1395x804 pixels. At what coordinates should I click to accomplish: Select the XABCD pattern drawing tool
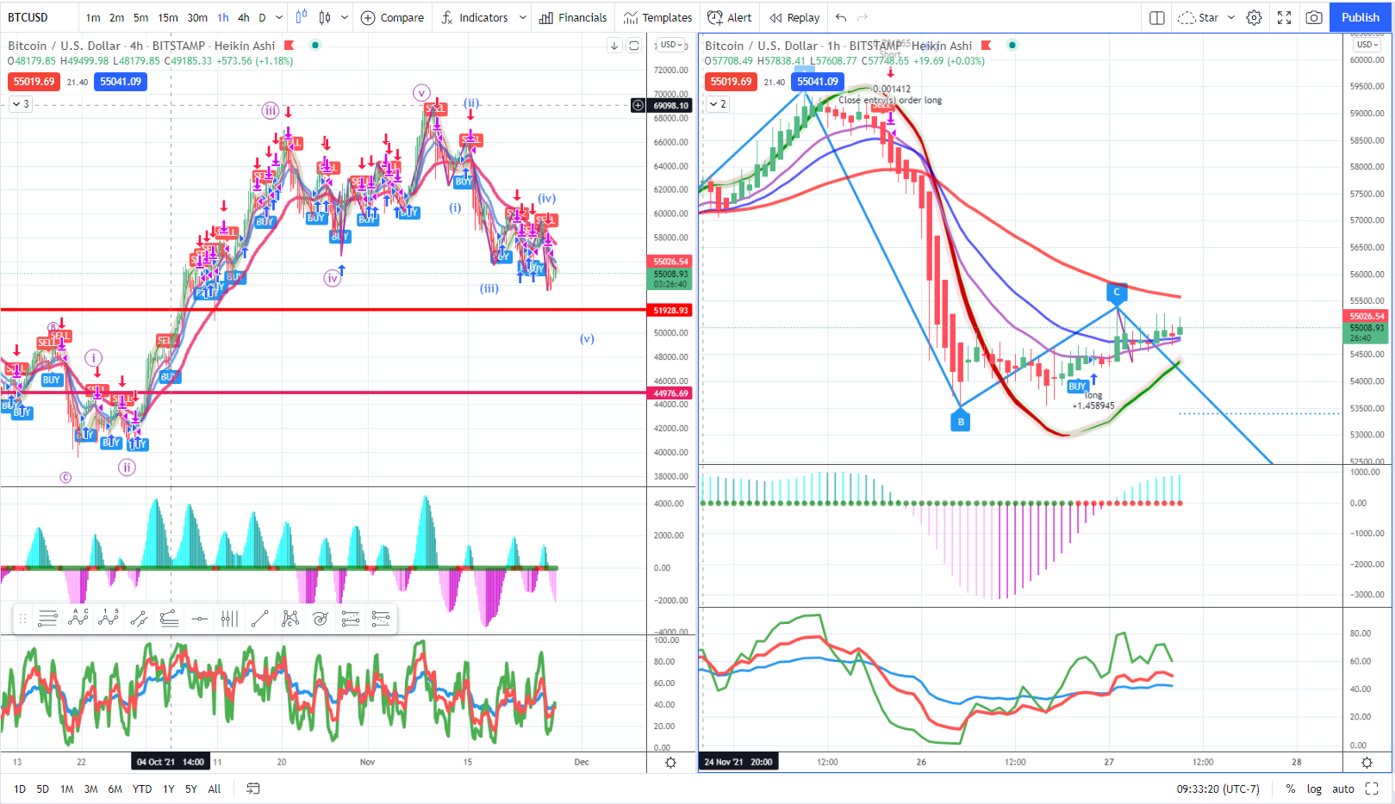(x=290, y=618)
